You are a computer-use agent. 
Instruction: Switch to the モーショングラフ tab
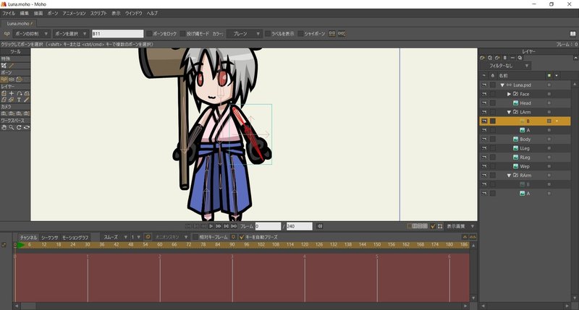(x=75, y=238)
